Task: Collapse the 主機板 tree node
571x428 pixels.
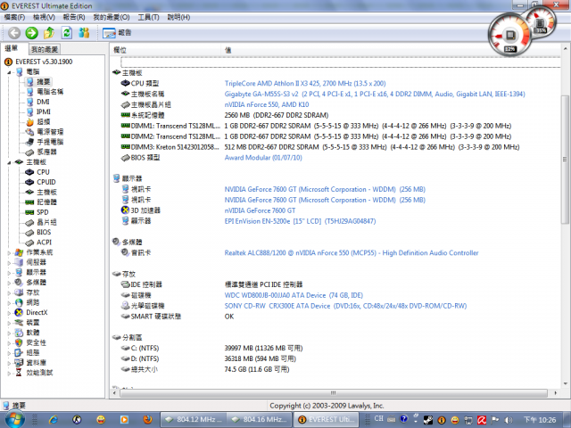Action: coord(9,162)
